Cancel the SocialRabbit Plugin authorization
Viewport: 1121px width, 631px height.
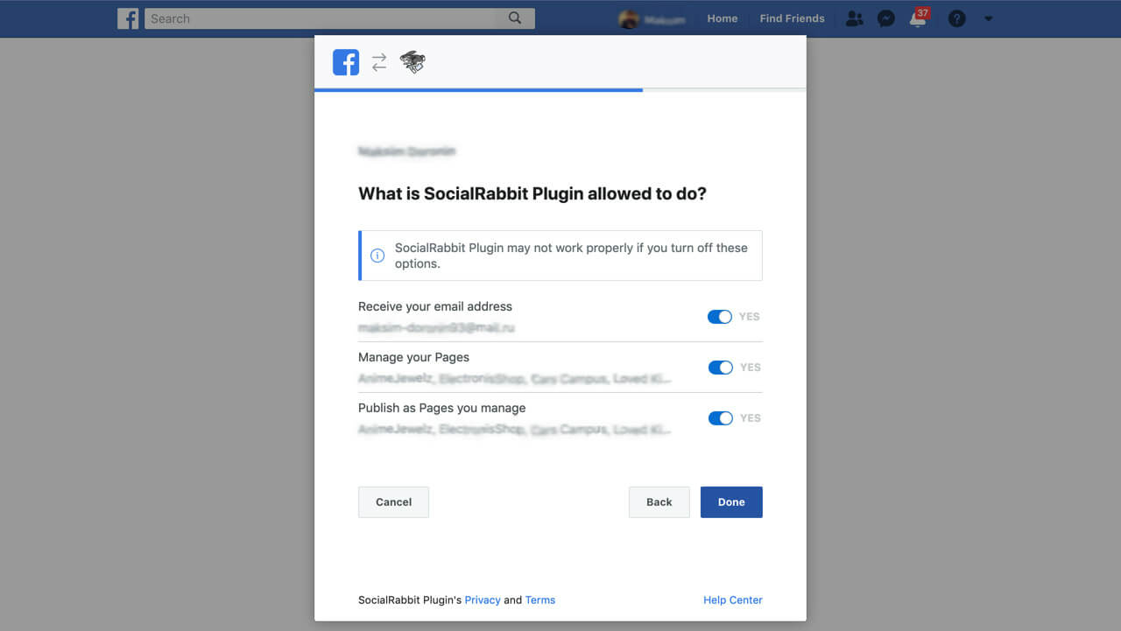click(393, 501)
